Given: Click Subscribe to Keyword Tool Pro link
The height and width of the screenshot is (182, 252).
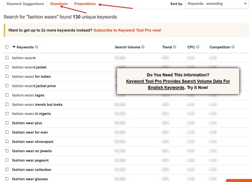Looking at the screenshot, I should pos(127,30).
